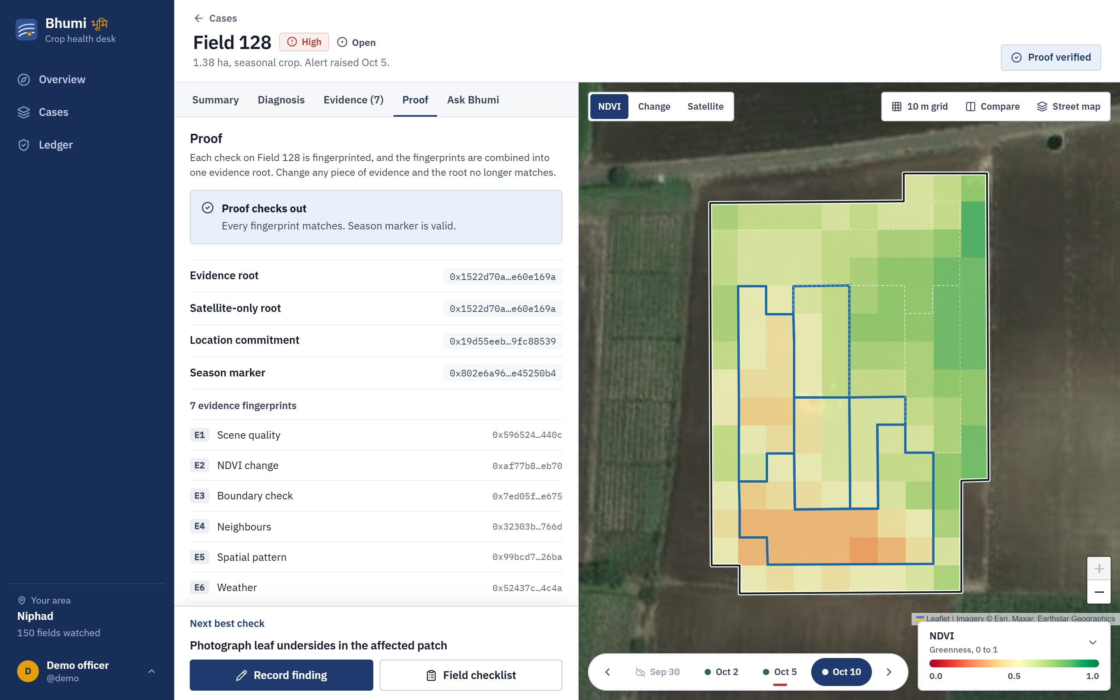Open Cases from the sidebar
1120x700 pixels.
(87, 112)
